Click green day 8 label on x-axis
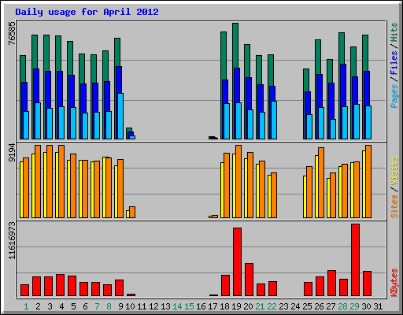403x315 pixels. pyautogui.click(x=109, y=306)
